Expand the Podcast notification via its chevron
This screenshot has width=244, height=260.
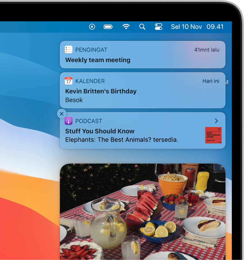216,121
